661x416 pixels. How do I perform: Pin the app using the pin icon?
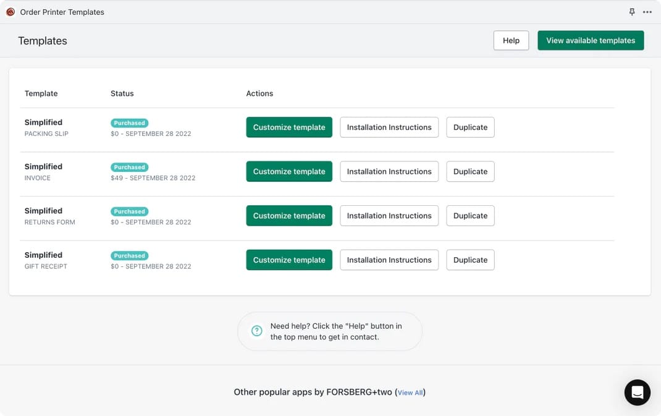[x=631, y=12]
